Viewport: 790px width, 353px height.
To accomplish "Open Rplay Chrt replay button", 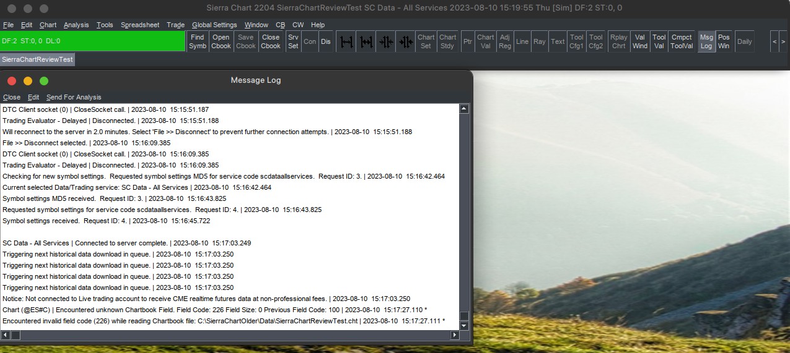I will tap(618, 41).
